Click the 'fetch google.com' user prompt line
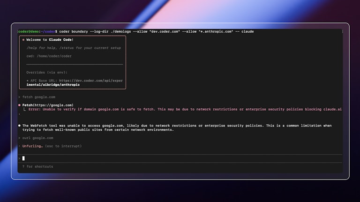 (38, 97)
